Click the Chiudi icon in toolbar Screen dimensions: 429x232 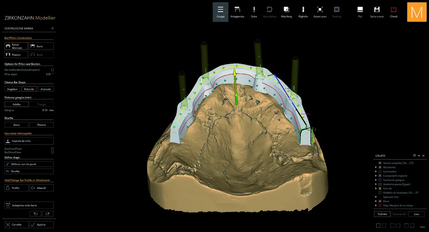pos(393,12)
